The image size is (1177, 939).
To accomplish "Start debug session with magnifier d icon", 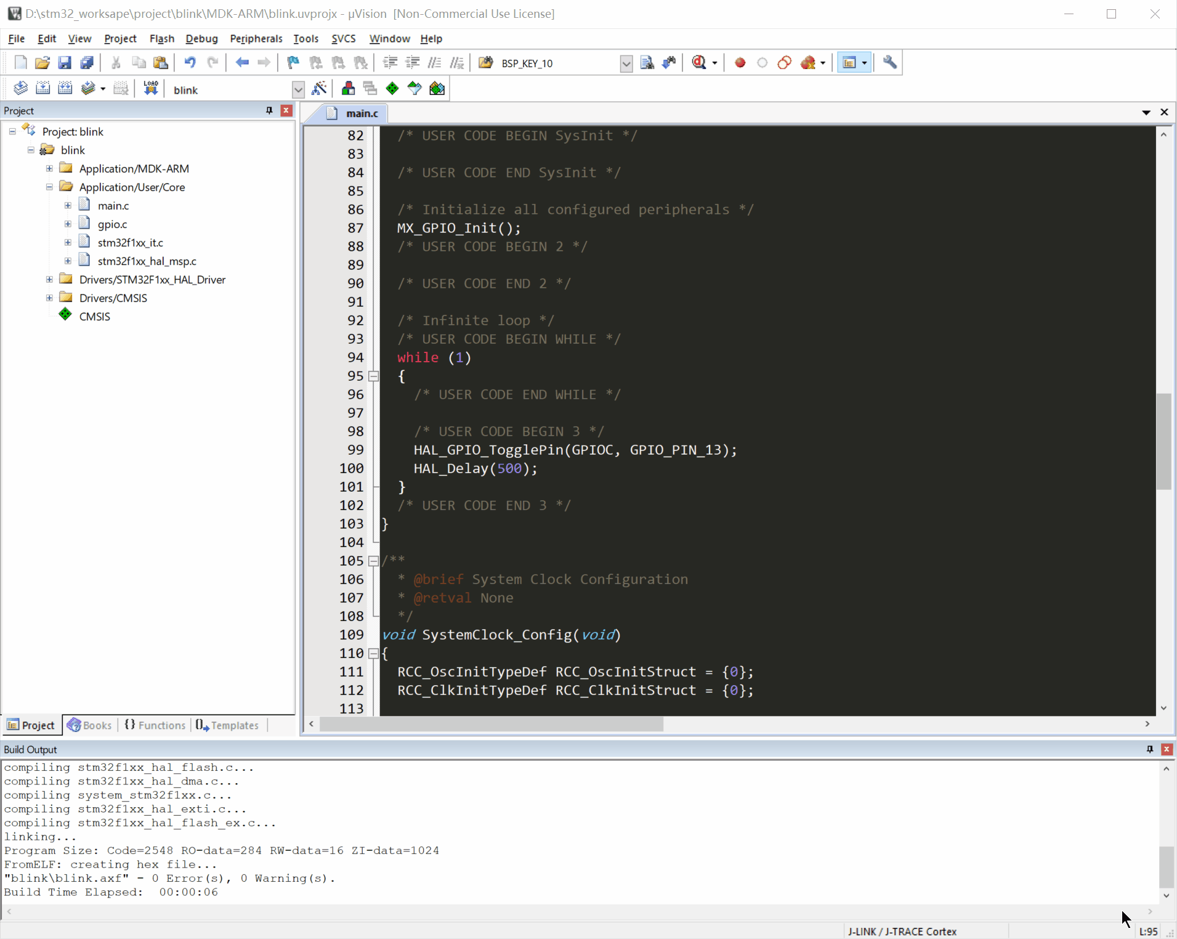I will [699, 63].
